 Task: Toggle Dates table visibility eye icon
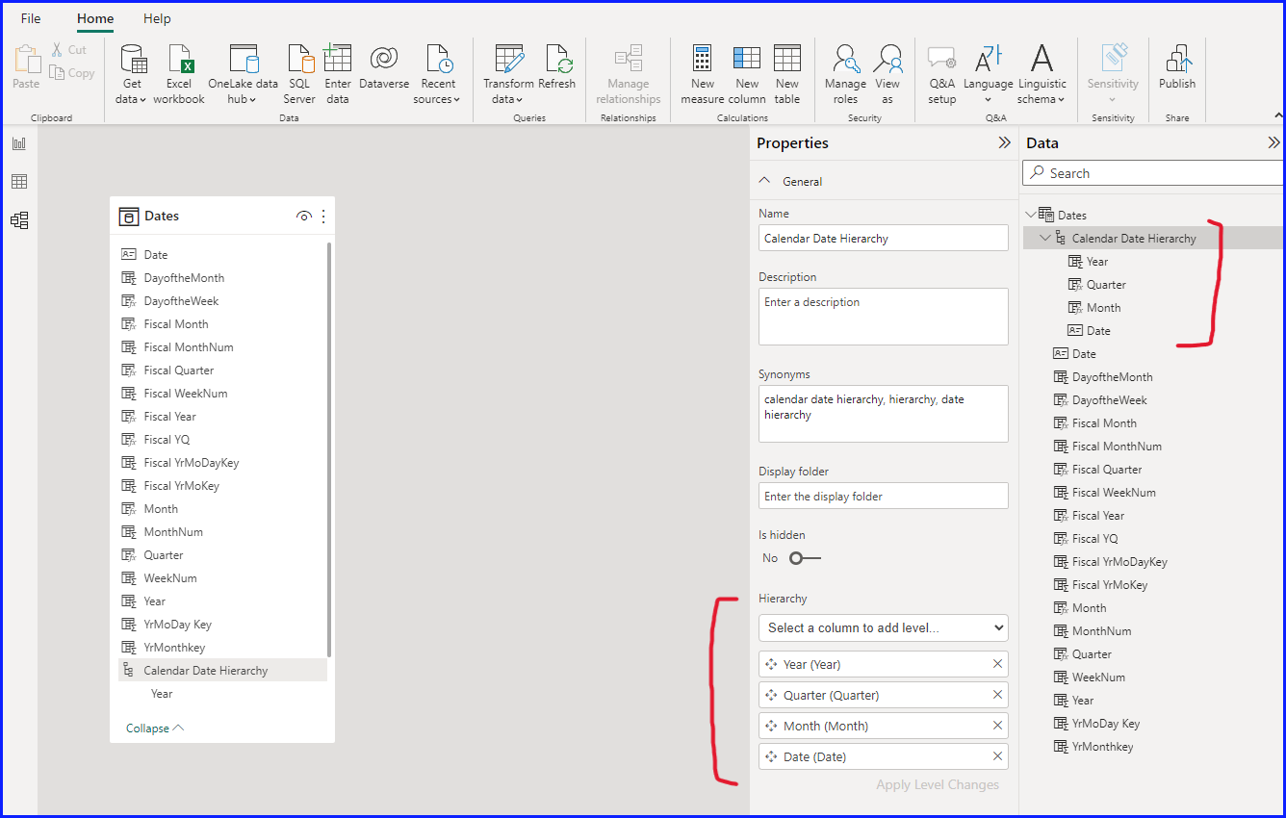click(303, 217)
